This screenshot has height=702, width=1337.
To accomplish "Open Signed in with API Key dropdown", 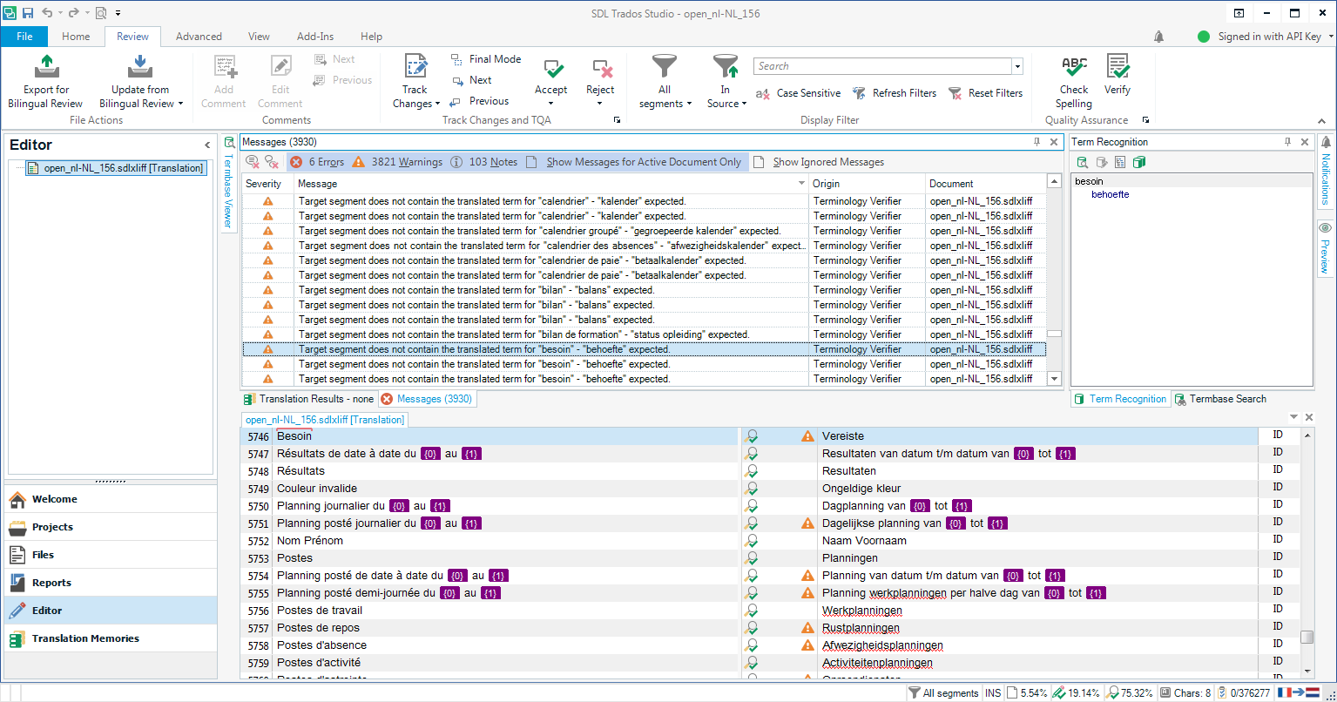I will point(1331,37).
